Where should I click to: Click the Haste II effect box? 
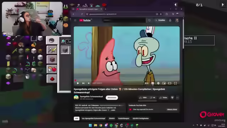coord(199,40)
